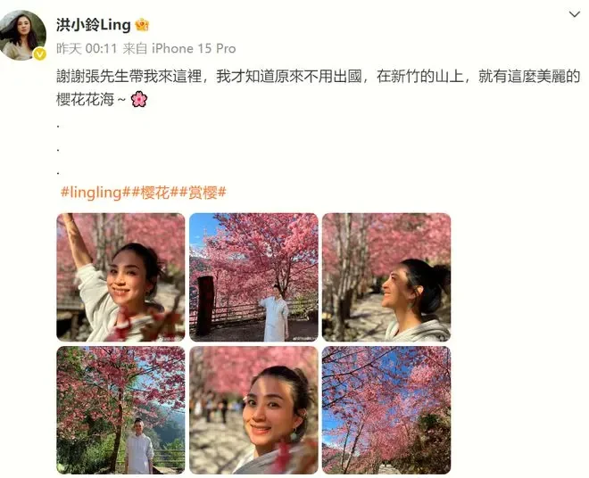Click the profile avatar photo
This screenshot has height=478, width=589.
tap(23, 35)
